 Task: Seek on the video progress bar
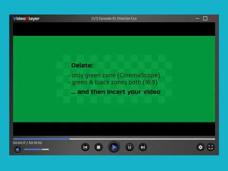(x=114, y=139)
